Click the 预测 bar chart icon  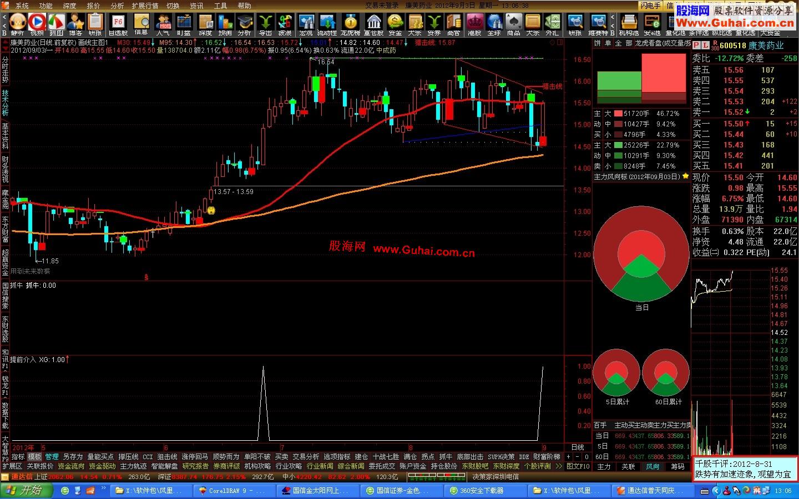[225, 24]
